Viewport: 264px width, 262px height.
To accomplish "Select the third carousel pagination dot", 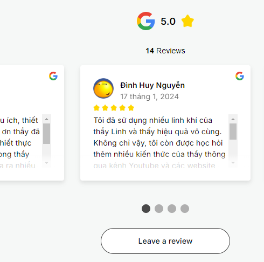I will [172, 209].
